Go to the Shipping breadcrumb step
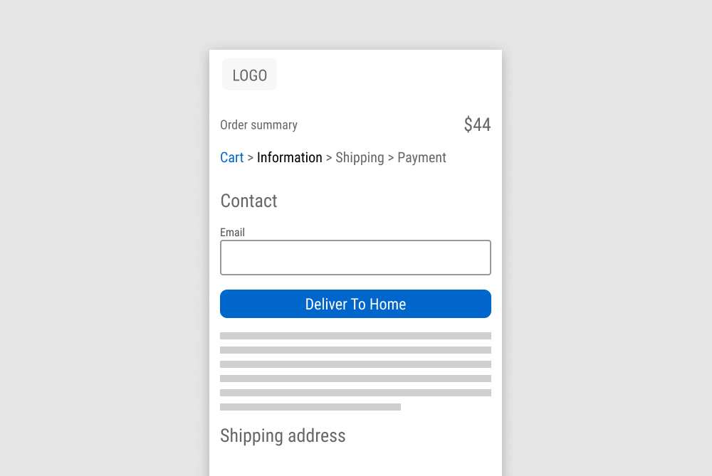 360,157
